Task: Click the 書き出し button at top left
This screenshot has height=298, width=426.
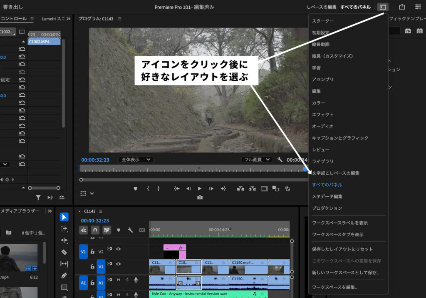Action: click(12, 6)
